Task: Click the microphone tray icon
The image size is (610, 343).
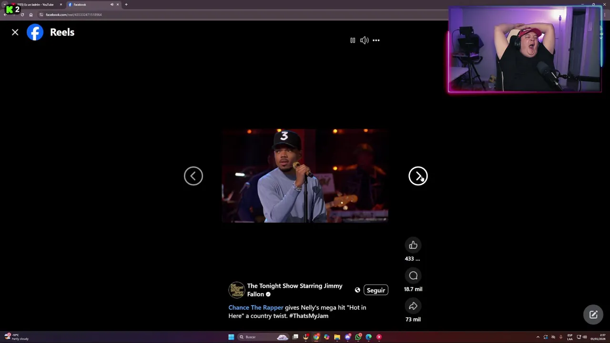Action: click(x=560, y=337)
